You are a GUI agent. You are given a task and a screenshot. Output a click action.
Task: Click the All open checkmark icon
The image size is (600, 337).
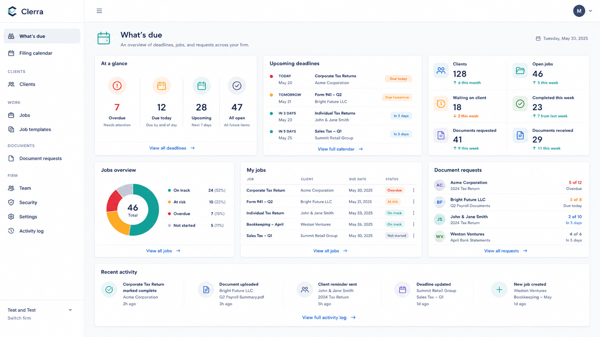click(x=237, y=86)
